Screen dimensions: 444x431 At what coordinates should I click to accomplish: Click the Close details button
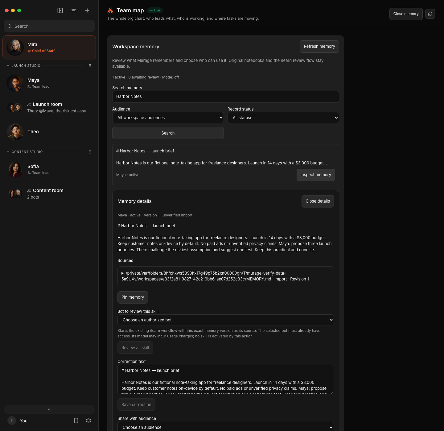point(318,201)
